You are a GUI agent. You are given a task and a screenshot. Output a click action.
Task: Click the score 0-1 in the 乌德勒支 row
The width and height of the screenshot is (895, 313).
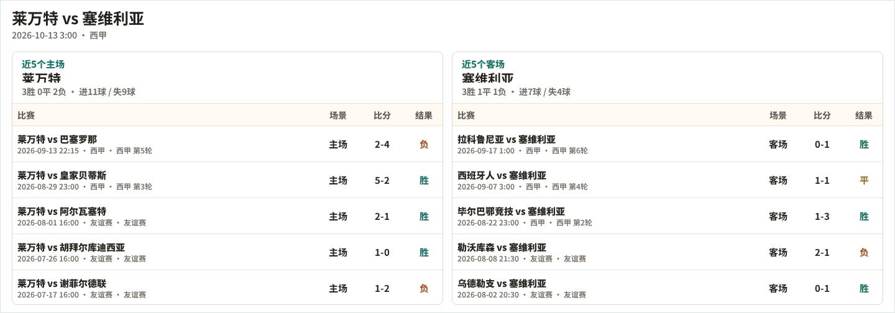point(822,288)
